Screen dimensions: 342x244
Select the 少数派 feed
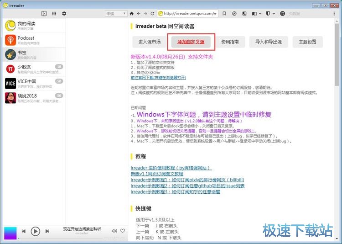(34, 69)
